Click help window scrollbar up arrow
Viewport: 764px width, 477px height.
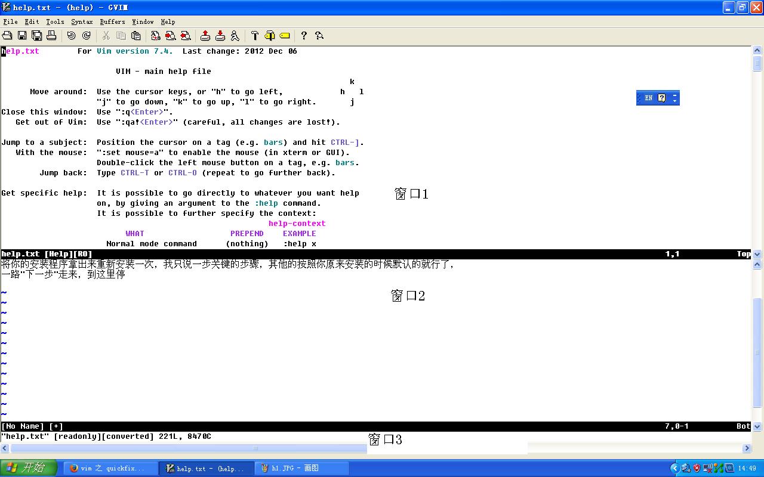(x=757, y=51)
